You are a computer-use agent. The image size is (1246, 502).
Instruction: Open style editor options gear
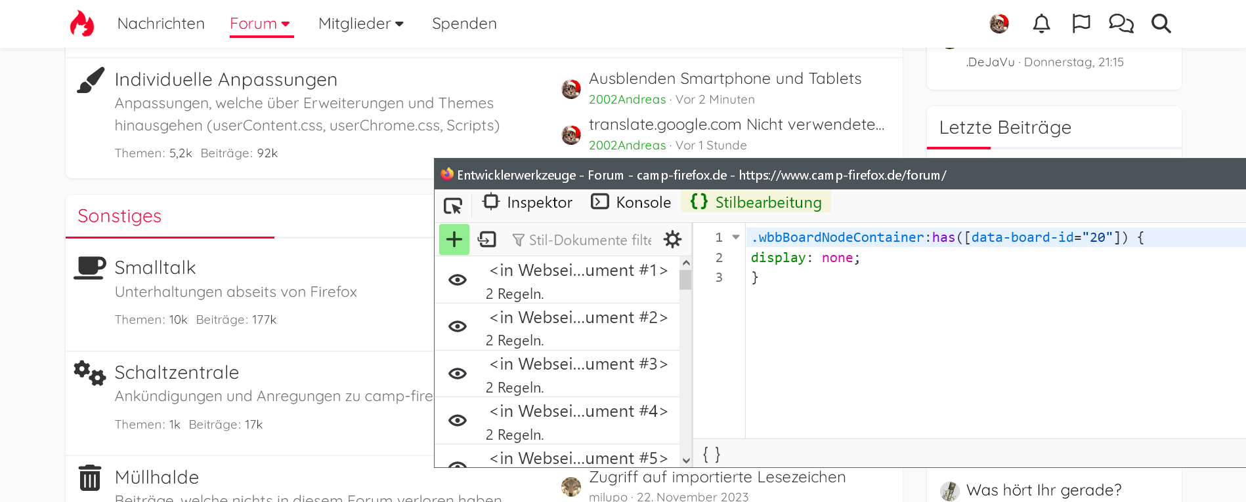pos(672,239)
